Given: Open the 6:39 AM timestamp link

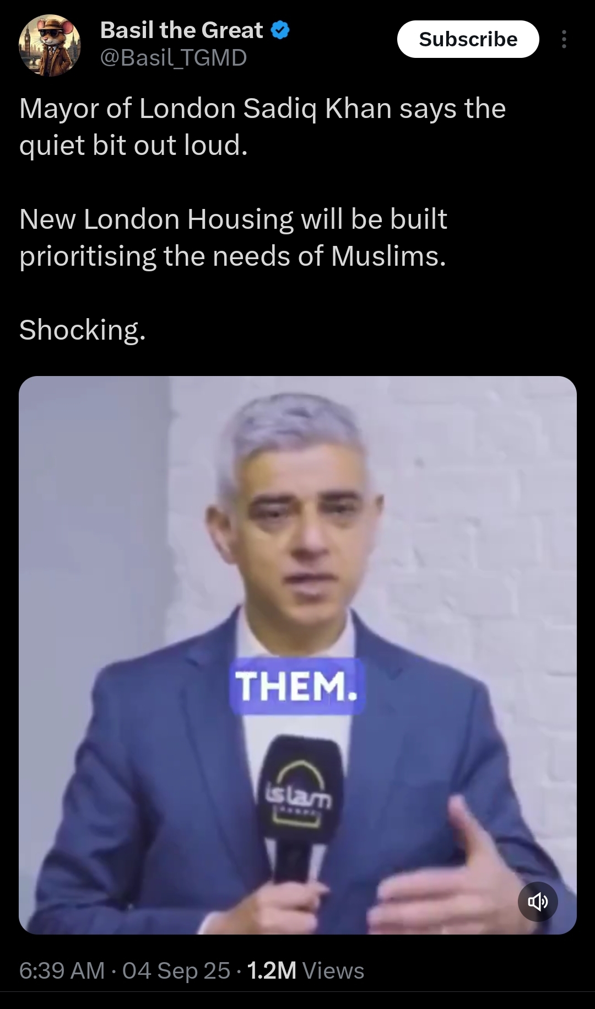Looking at the screenshot, I should [62, 970].
